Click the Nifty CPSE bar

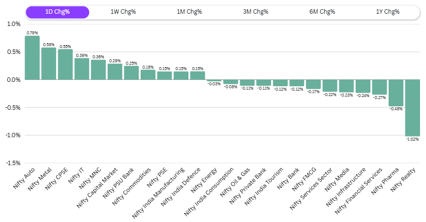[65, 64]
